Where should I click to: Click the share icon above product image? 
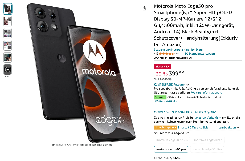point(144,8)
